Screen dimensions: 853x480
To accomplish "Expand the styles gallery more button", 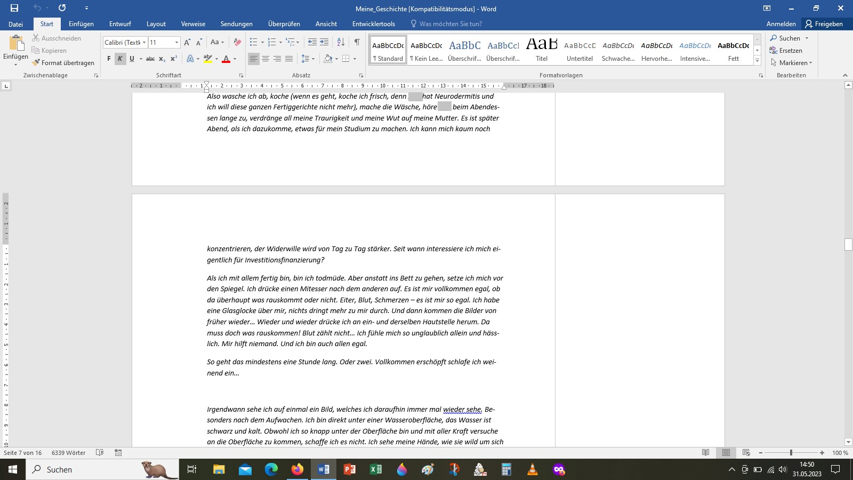I will 757,61.
